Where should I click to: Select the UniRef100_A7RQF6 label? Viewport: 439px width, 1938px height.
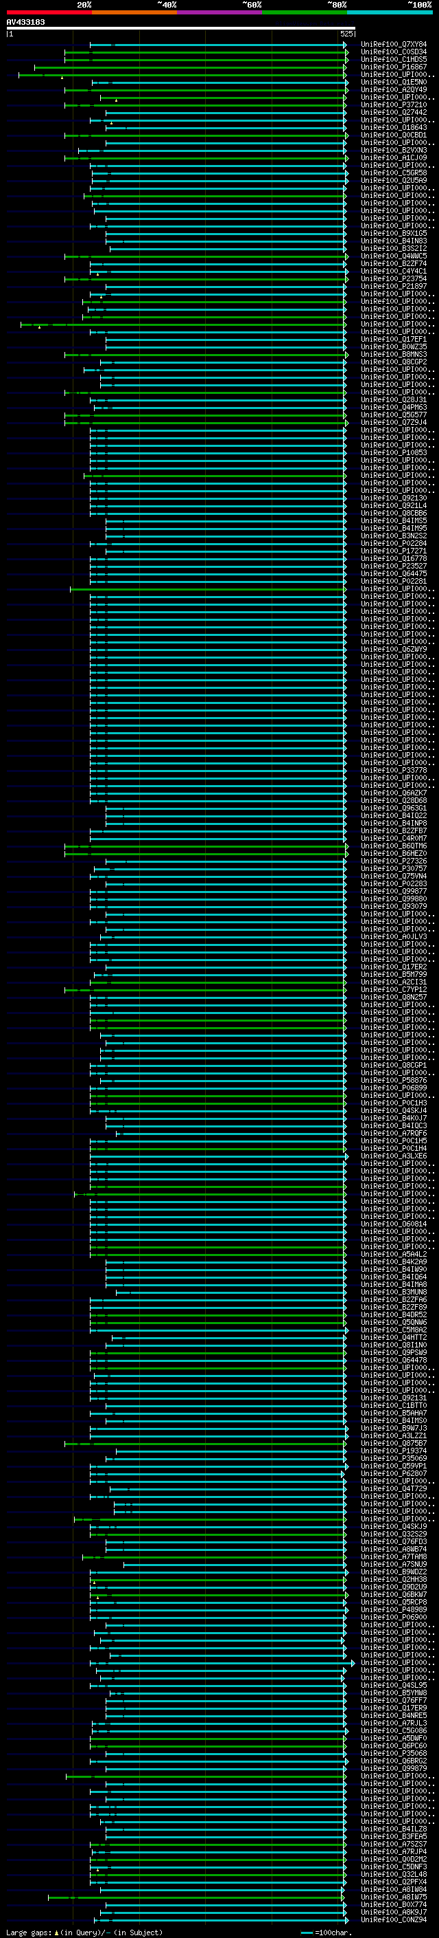click(394, 1133)
